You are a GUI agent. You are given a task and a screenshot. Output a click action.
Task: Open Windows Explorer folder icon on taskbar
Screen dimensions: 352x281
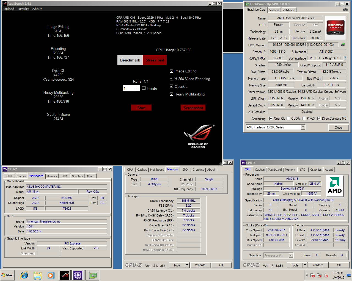38,275
